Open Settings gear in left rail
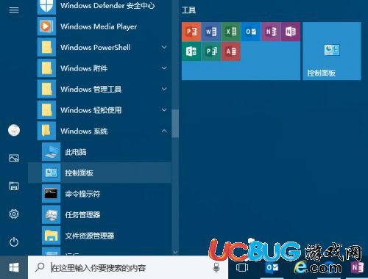The image size is (368, 279). [14, 214]
